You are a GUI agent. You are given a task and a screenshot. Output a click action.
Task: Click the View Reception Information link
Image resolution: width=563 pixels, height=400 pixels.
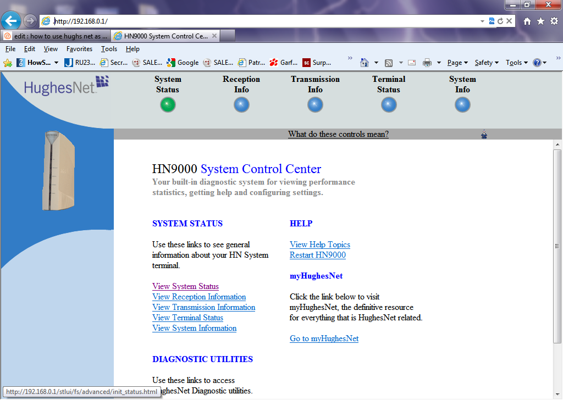(199, 297)
